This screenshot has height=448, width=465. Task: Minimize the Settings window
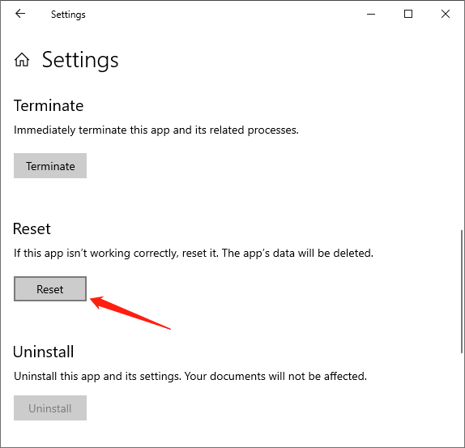[x=371, y=14]
